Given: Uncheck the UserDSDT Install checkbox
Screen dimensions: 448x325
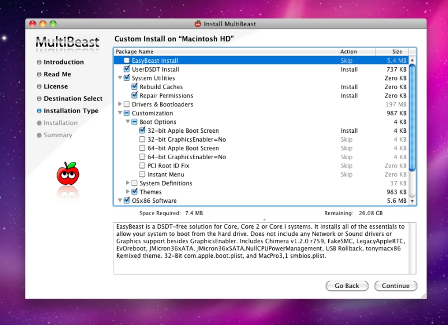Looking at the screenshot, I should coord(127,69).
